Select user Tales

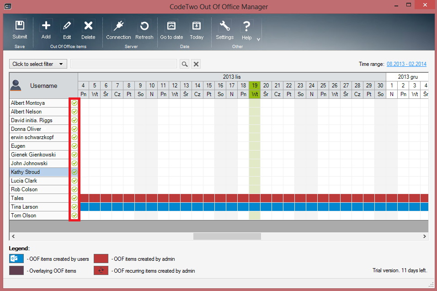(39, 198)
